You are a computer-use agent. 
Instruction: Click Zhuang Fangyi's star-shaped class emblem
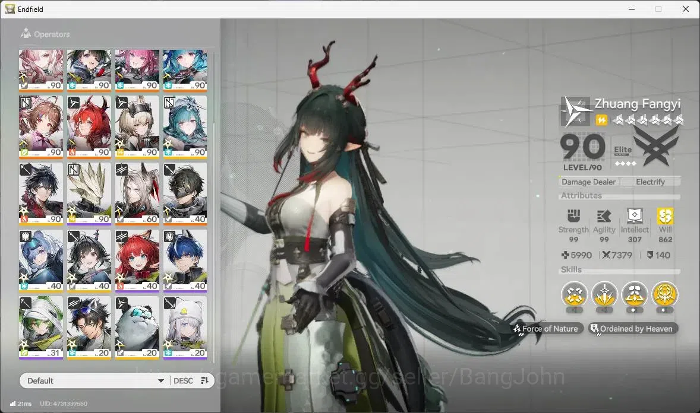tap(575, 111)
